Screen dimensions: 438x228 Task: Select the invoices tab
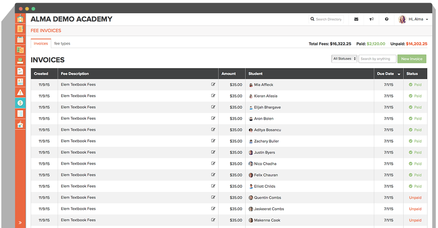point(41,44)
